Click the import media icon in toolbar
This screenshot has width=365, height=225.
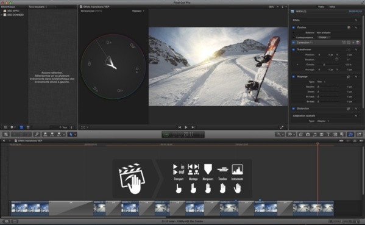pos(6,134)
